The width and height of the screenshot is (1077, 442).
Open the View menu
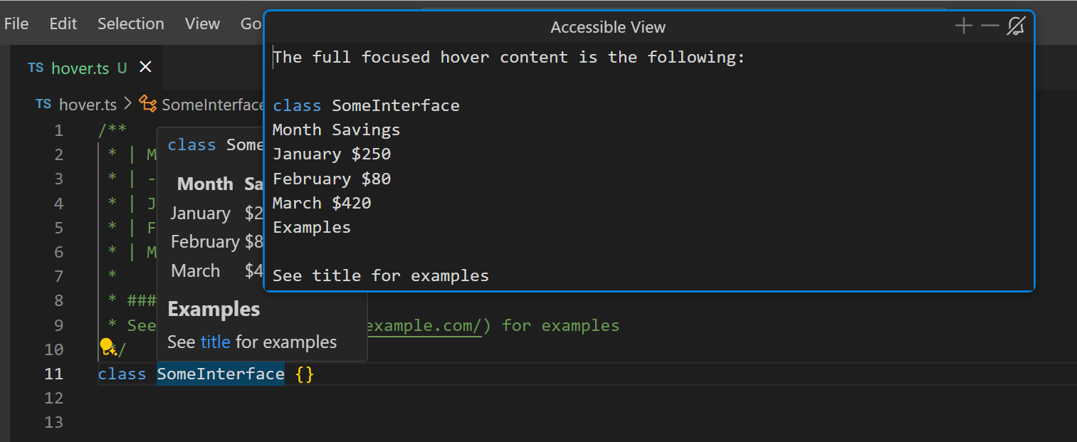pyautogui.click(x=201, y=23)
